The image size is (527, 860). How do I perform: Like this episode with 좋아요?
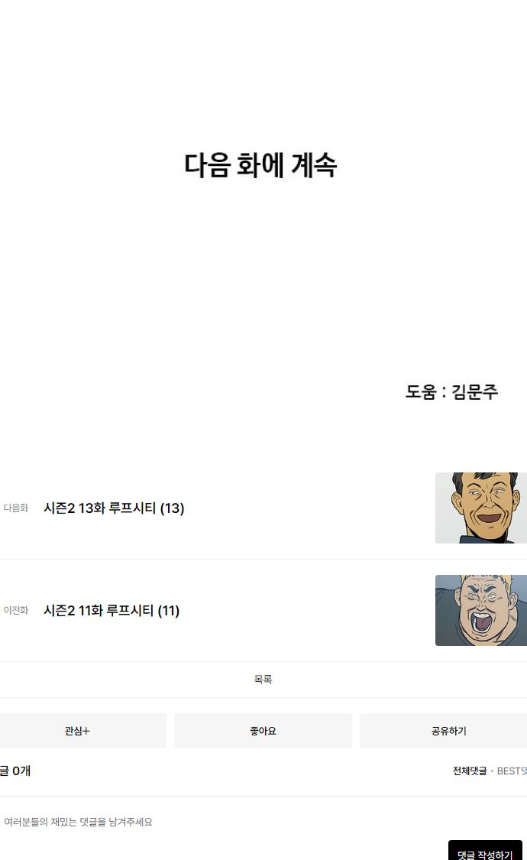(263, 731)
